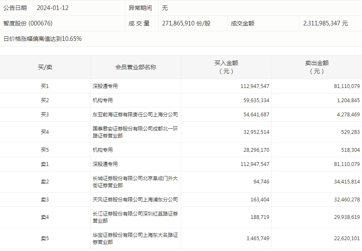362x251 pixels.
Task: Click buy amount 112,947,547 in 买1 row
Action: point(255,86)
